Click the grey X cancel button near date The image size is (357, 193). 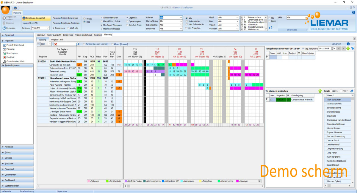[x=344, y=48]
